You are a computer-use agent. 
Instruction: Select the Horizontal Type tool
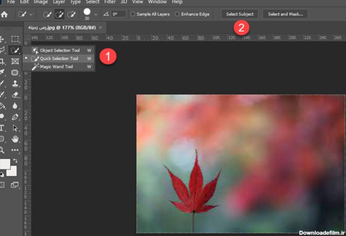pos(2,128)
